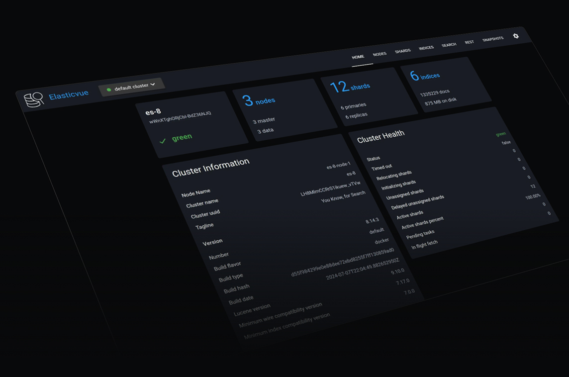This screenshot has height=377, width=569.
Task: Select the es-8 cluster name heading
Action: (153, 111)
